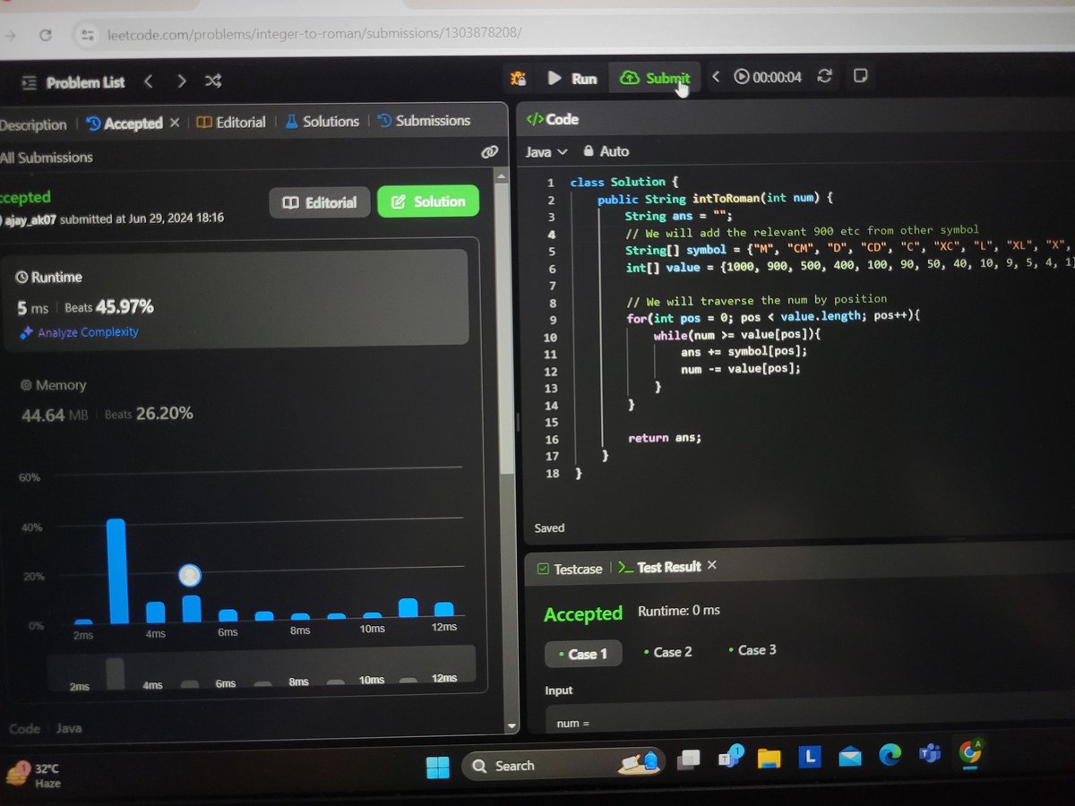The image size is (1075, 806).
Task: Submit the solution
Action: pos(655,78)
